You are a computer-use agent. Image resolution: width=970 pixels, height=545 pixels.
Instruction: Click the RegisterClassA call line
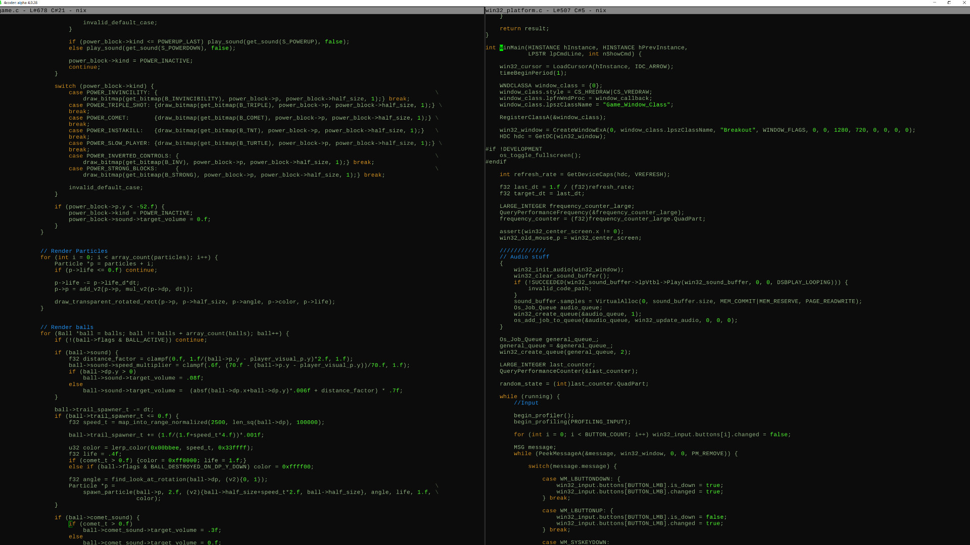point(553,117)
